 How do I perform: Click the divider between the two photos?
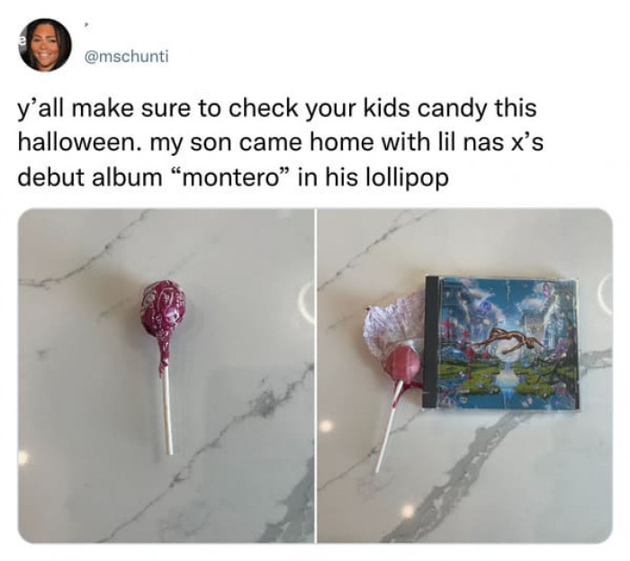pyautogui.click(x=316, y=376)
